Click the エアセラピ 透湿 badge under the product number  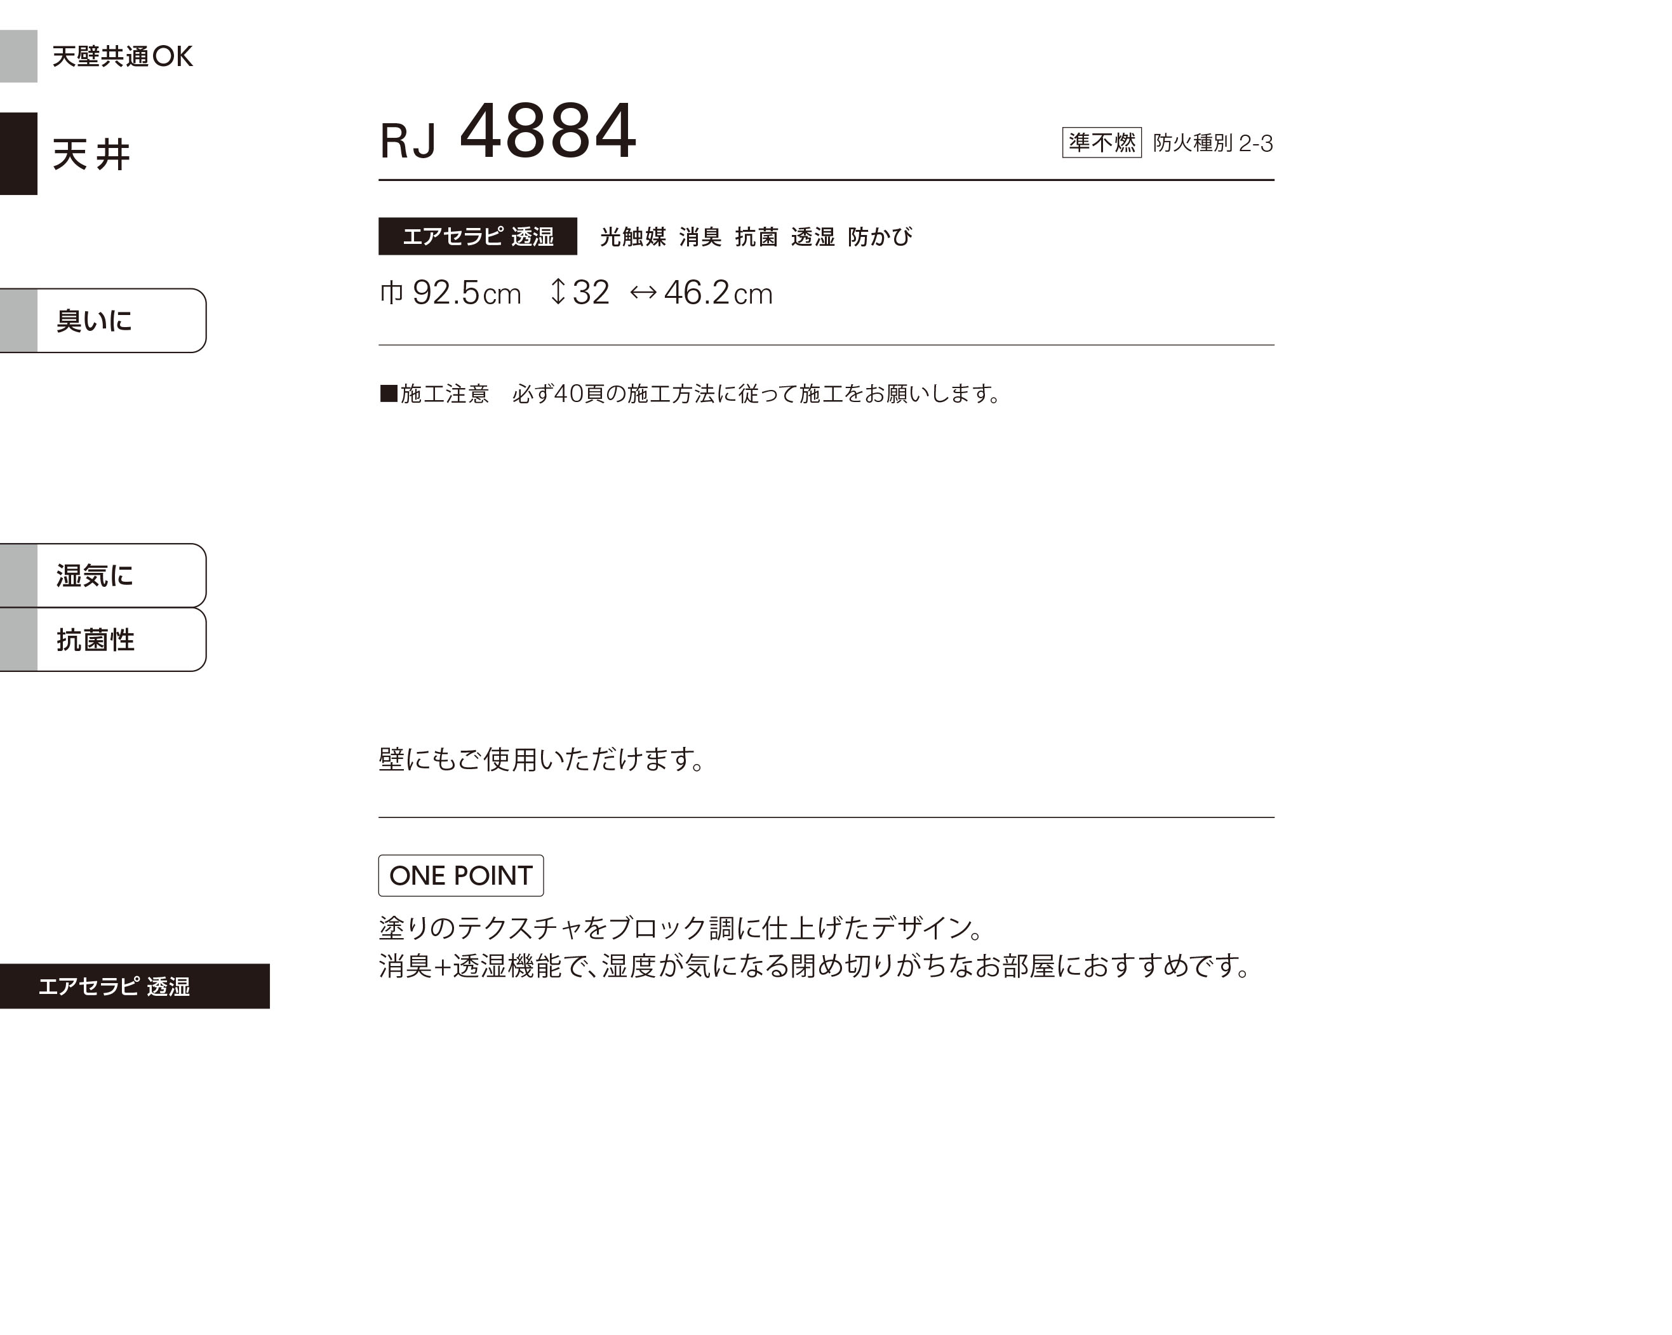(478, 236)
